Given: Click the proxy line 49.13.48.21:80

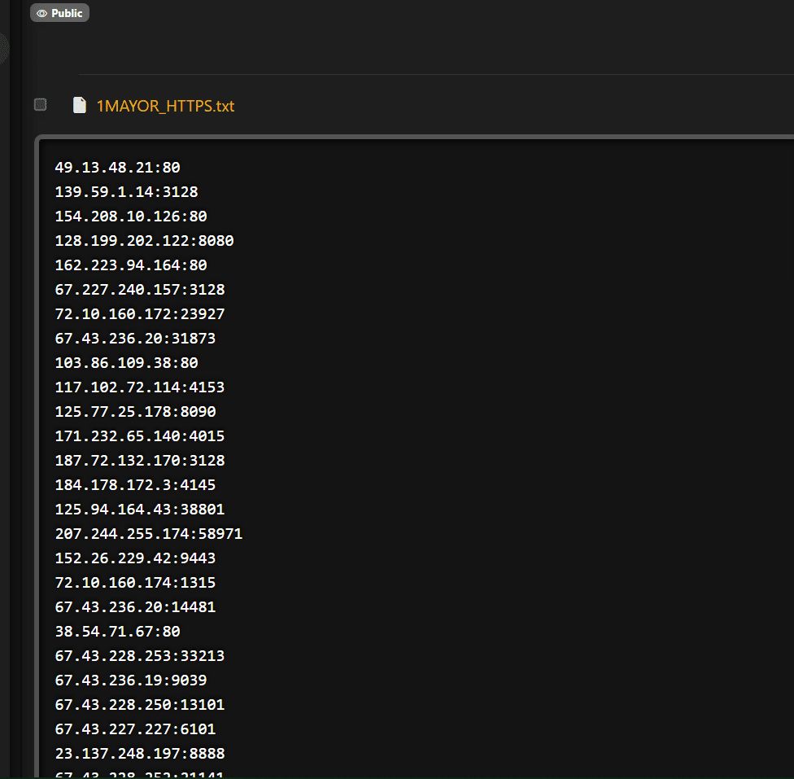Looking at the screenshot, I should click(x=117, y=168).
